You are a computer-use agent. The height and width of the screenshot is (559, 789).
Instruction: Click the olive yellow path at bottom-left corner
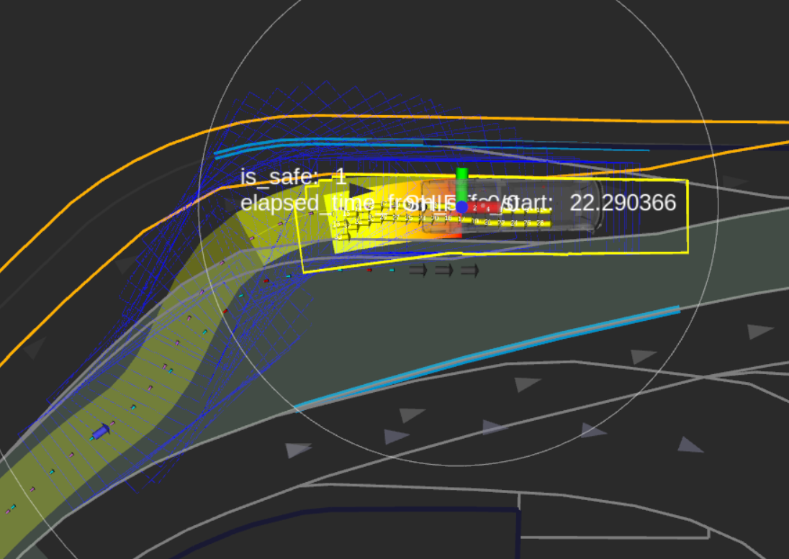[22, 511]
